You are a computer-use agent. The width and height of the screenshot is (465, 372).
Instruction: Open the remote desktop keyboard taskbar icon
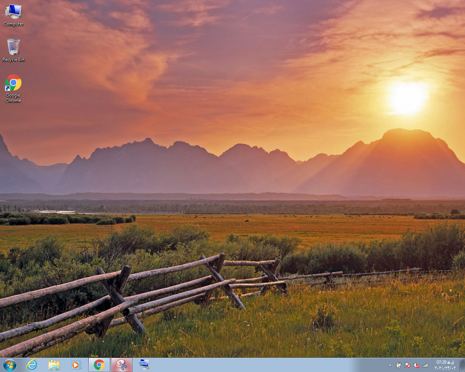(x=144, y=365)
